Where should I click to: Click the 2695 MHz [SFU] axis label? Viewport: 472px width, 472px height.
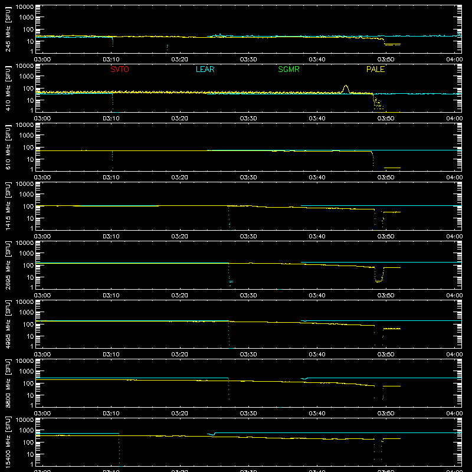[x=8, y=265]
